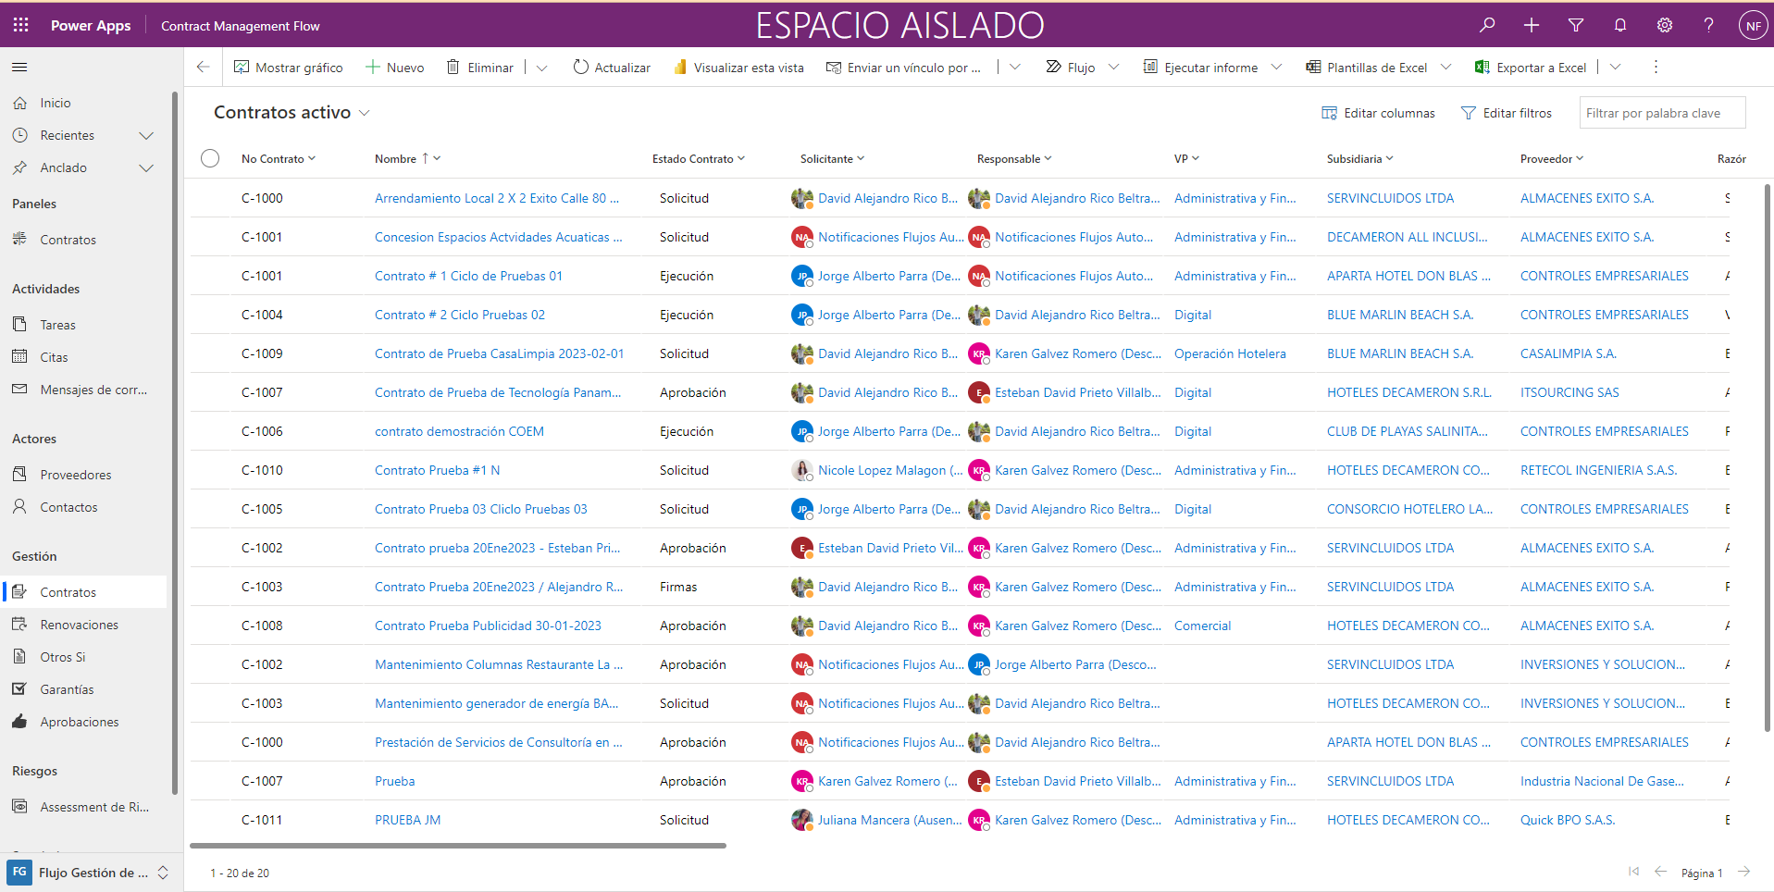1774x892 pixels.
Task: Open the Proveedor column header menu
Action: [x=1552, y=159]
